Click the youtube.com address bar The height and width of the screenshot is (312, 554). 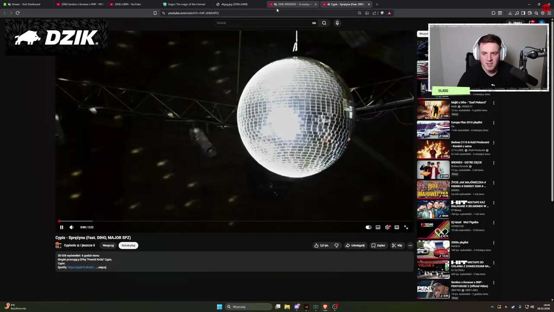point(260,13)
